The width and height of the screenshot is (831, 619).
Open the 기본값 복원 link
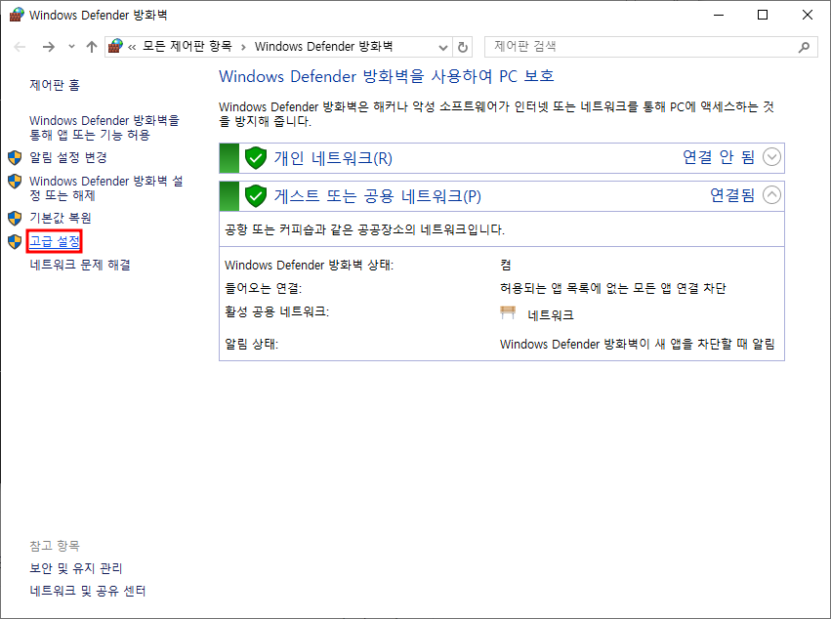point(61,218)
